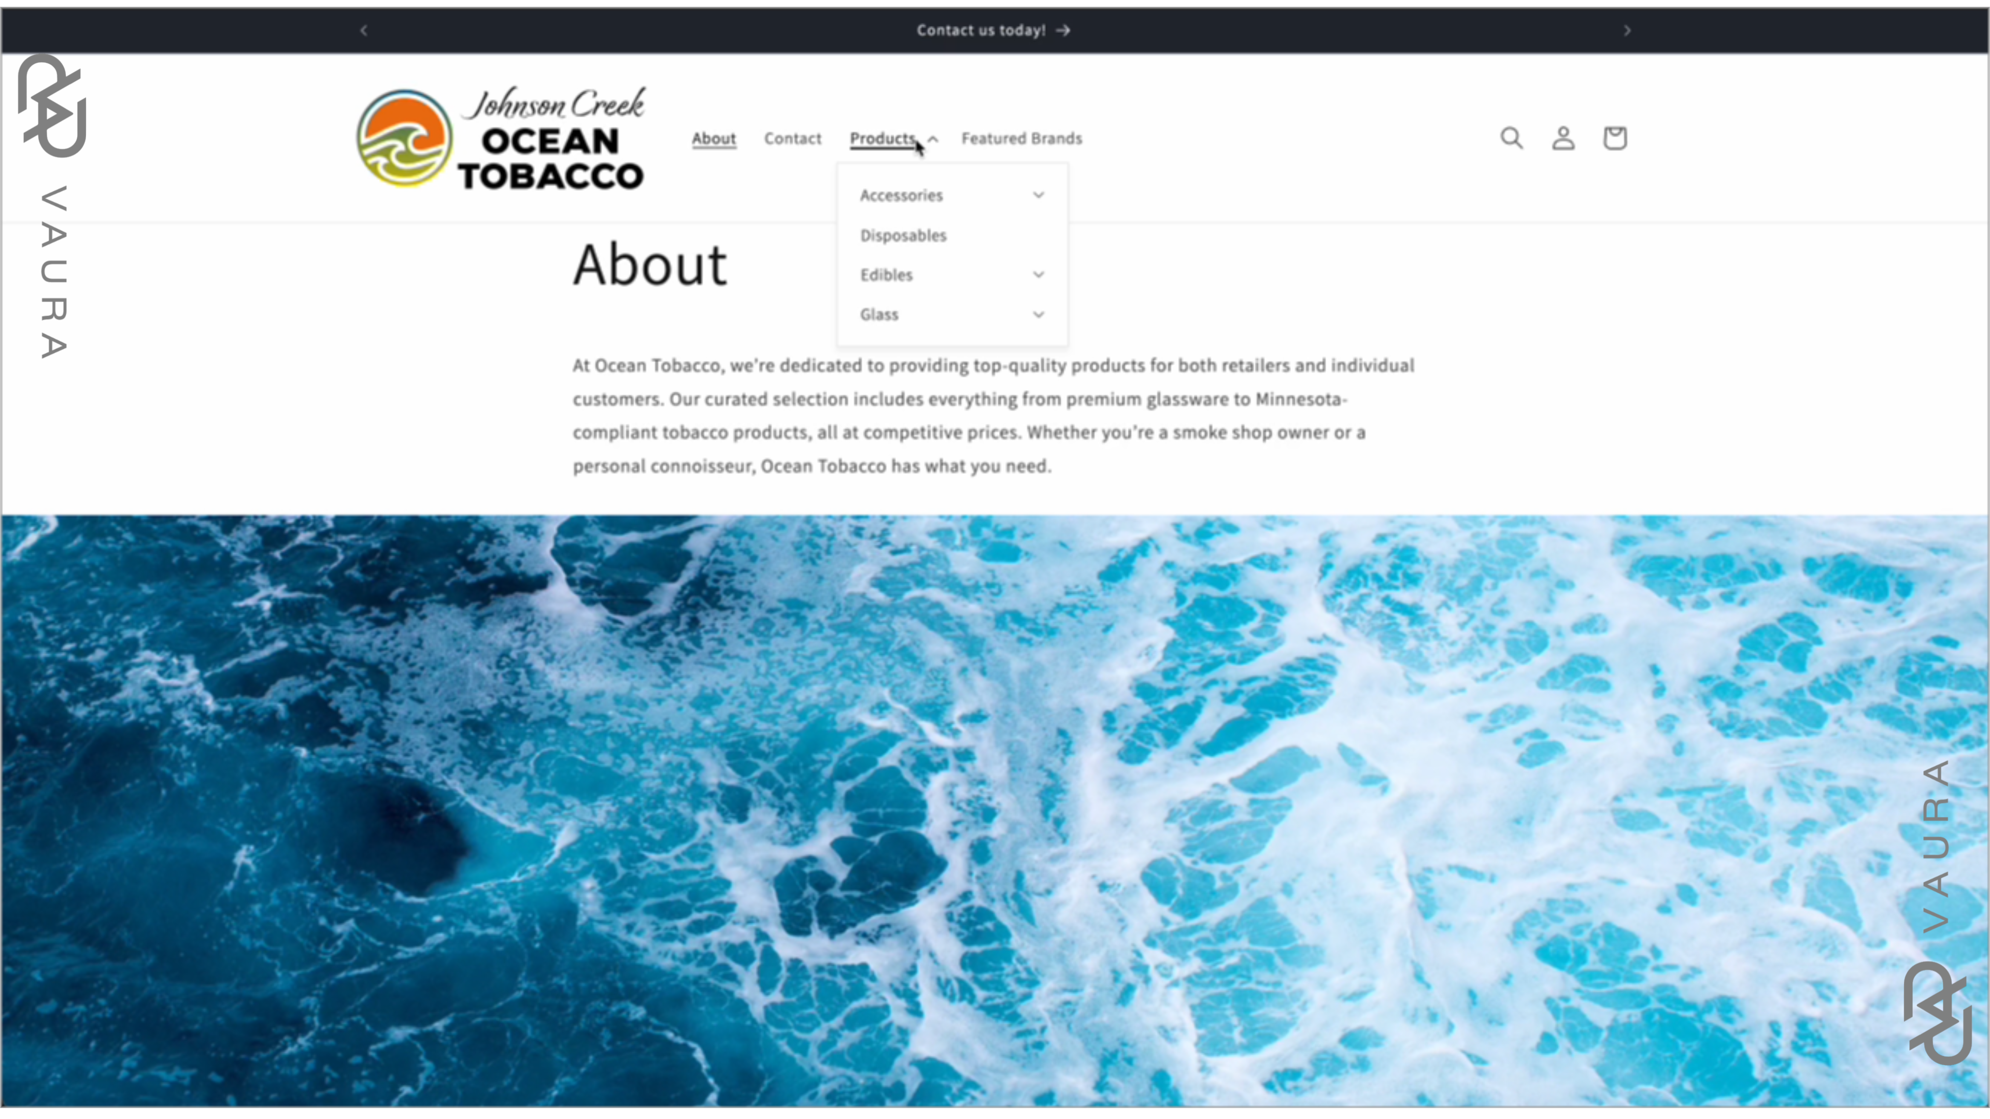The height and width of the screenshot is (1119, 1990).
Task: Expand the Edibles submenu chevron
Action: tap(1038, 275)
